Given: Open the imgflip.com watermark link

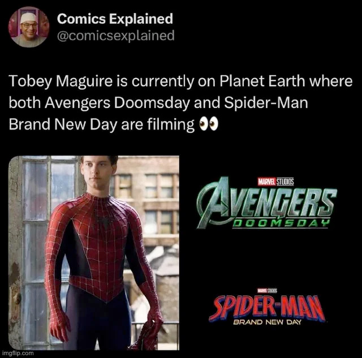Looking at the screenshot, I should [18, 352].
